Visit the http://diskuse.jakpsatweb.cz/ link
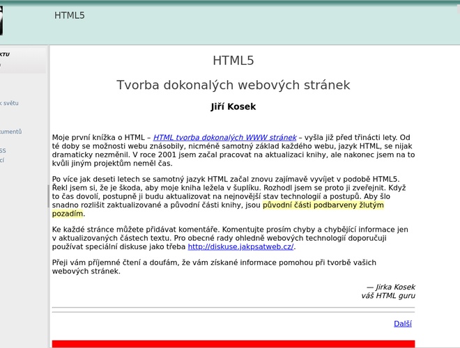This screenshot has width=460, height=348. click(x=240, y=246)
